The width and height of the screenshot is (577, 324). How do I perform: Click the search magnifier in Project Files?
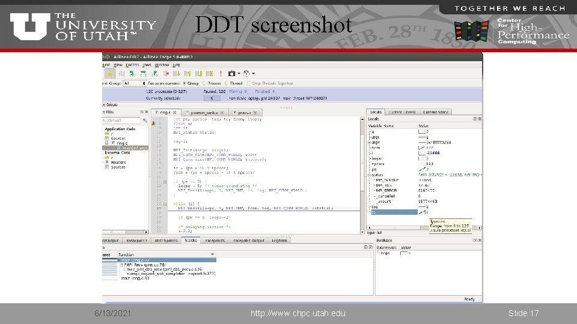pos(145,120)
